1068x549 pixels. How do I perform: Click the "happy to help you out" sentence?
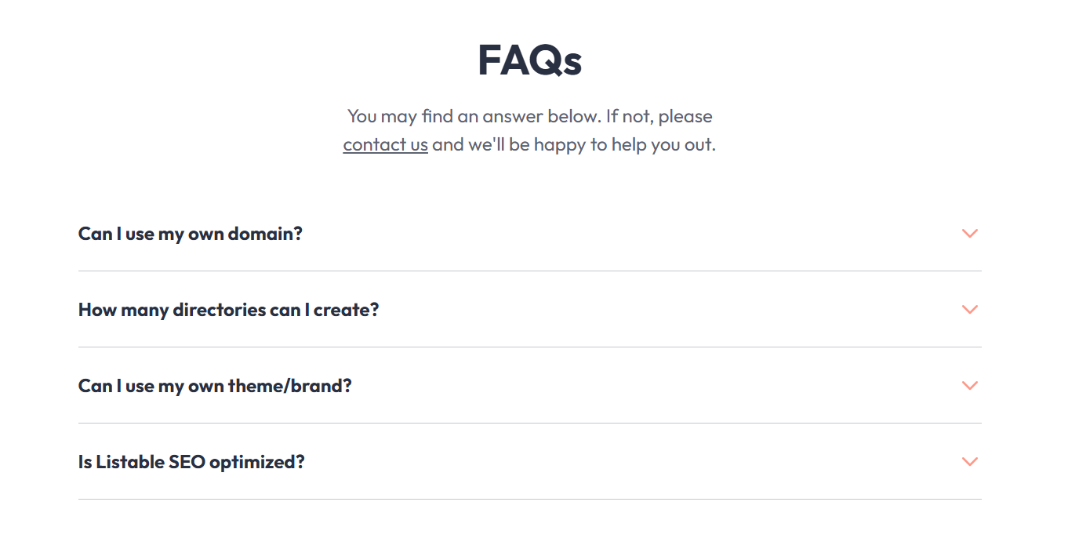[x=612, y=145]
